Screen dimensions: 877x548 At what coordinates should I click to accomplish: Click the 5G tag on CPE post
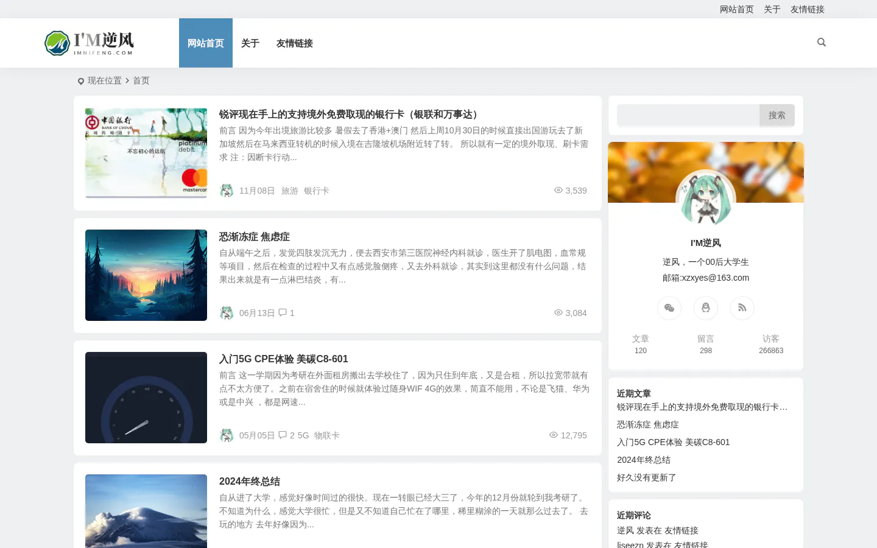pos(303,435)
